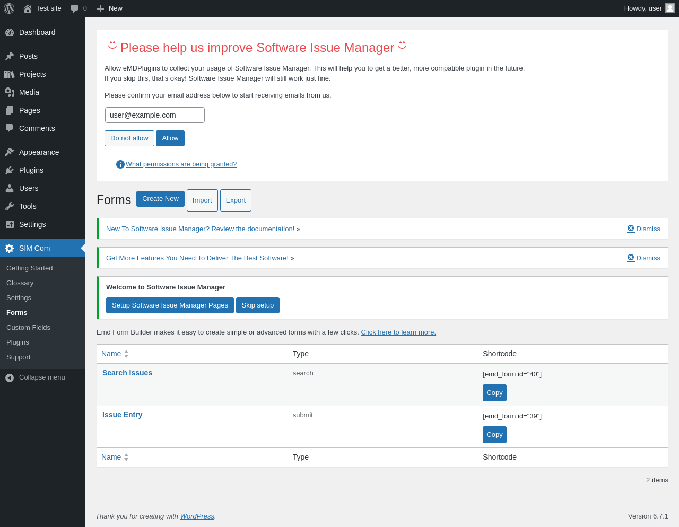The image size is (679, 527).
Task: Open SIM Com Settings submenu item
Action: click(19, 298)
